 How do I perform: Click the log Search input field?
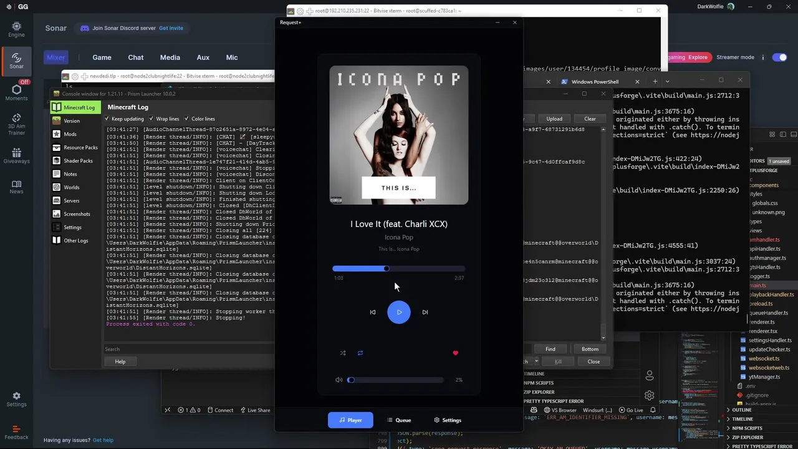pyautogui.click(x=188, y=349)
